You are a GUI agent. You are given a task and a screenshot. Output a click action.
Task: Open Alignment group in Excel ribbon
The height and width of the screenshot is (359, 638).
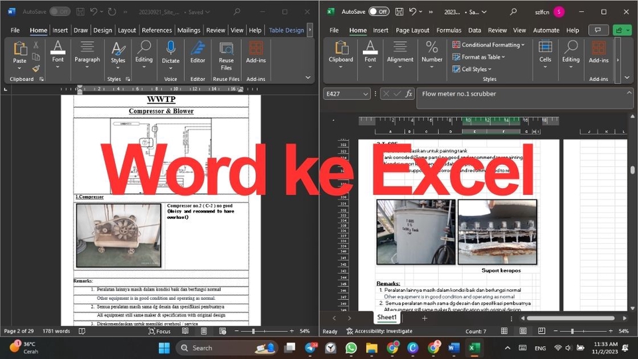[400, 55]
